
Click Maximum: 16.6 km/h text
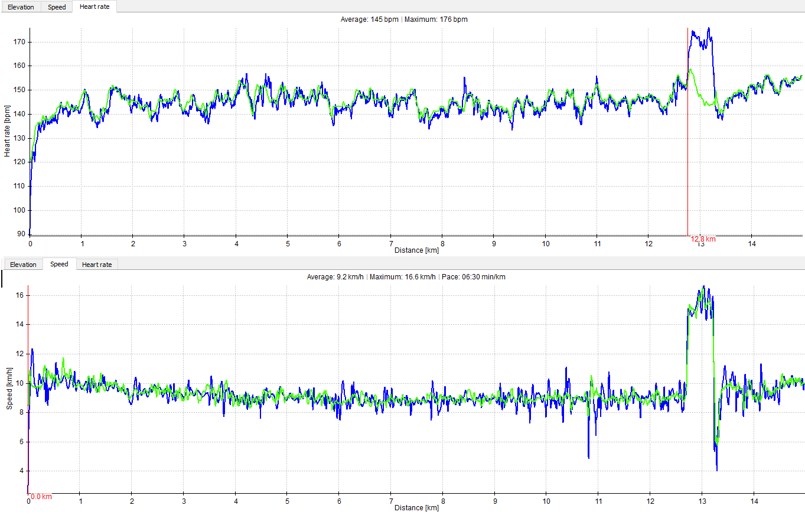click(403, 277)
